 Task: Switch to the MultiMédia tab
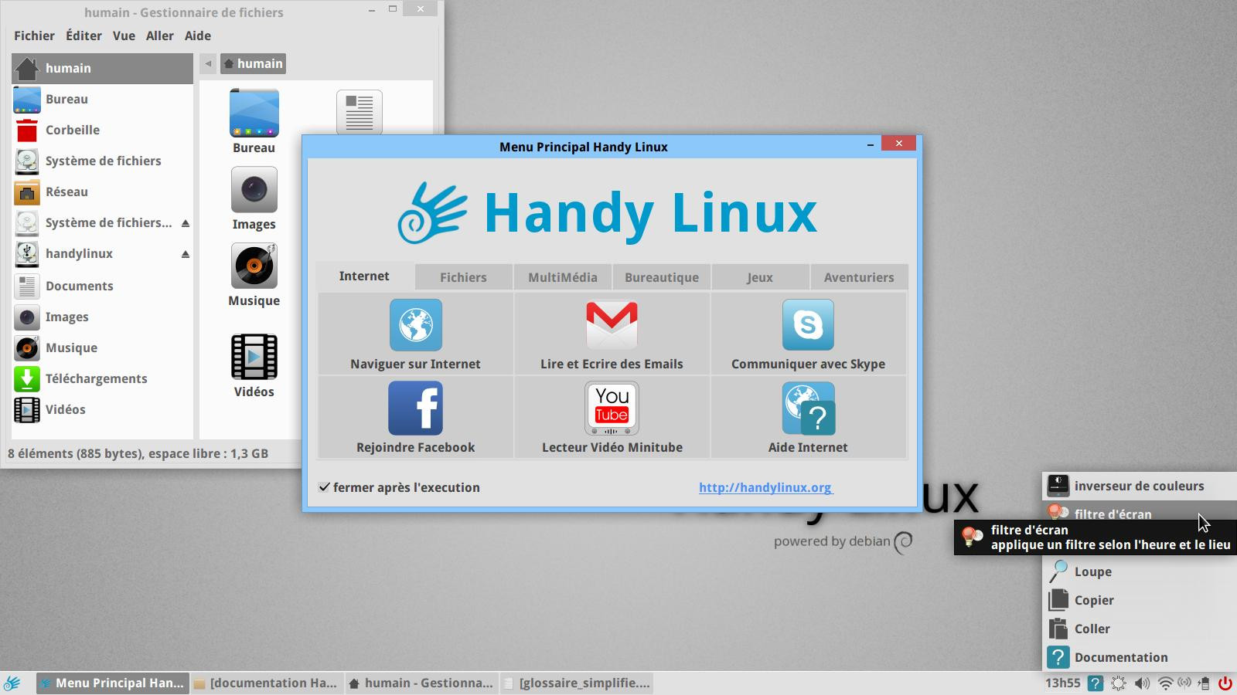[x=562, y=277]
